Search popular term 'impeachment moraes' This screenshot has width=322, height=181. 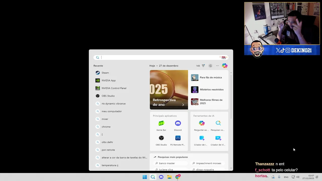pyautogui.click(x=208, y=163)
